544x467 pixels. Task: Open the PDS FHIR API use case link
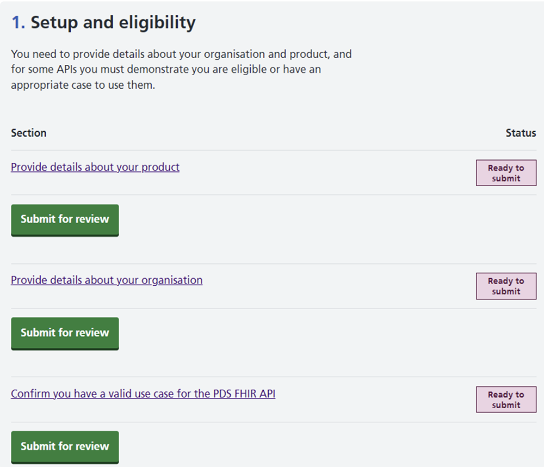pos(143,394)
